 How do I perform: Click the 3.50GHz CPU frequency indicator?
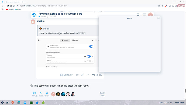click(x=160, y=103)
